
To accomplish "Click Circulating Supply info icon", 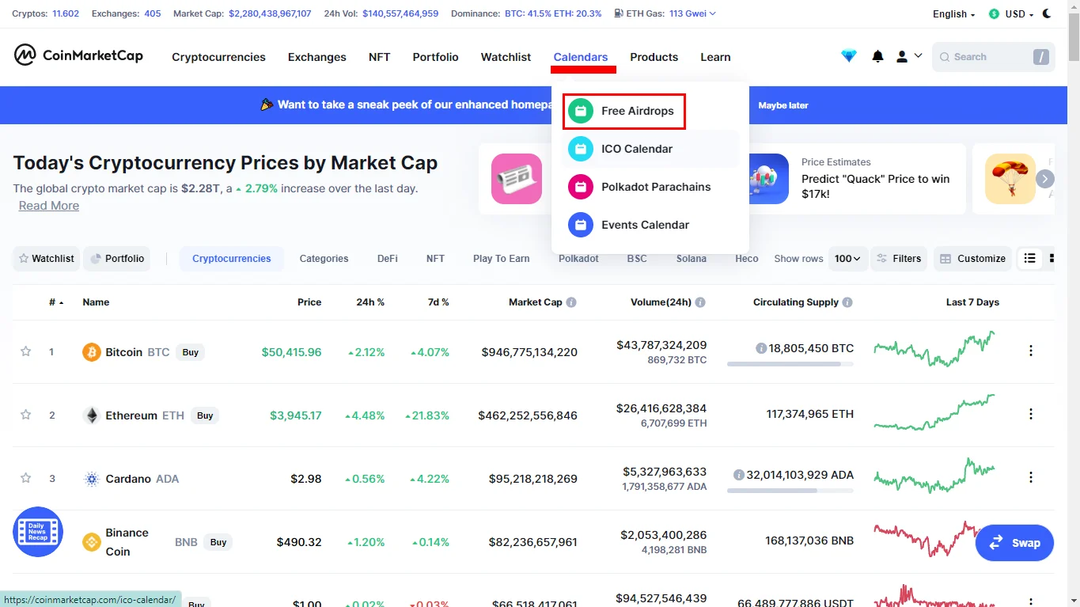I will point(847,302).
